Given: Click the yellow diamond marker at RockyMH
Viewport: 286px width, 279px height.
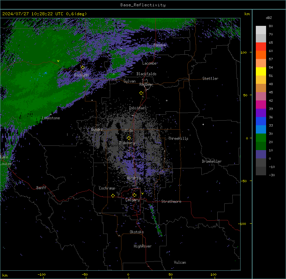Looking at the screenshot, I should 83,67.
